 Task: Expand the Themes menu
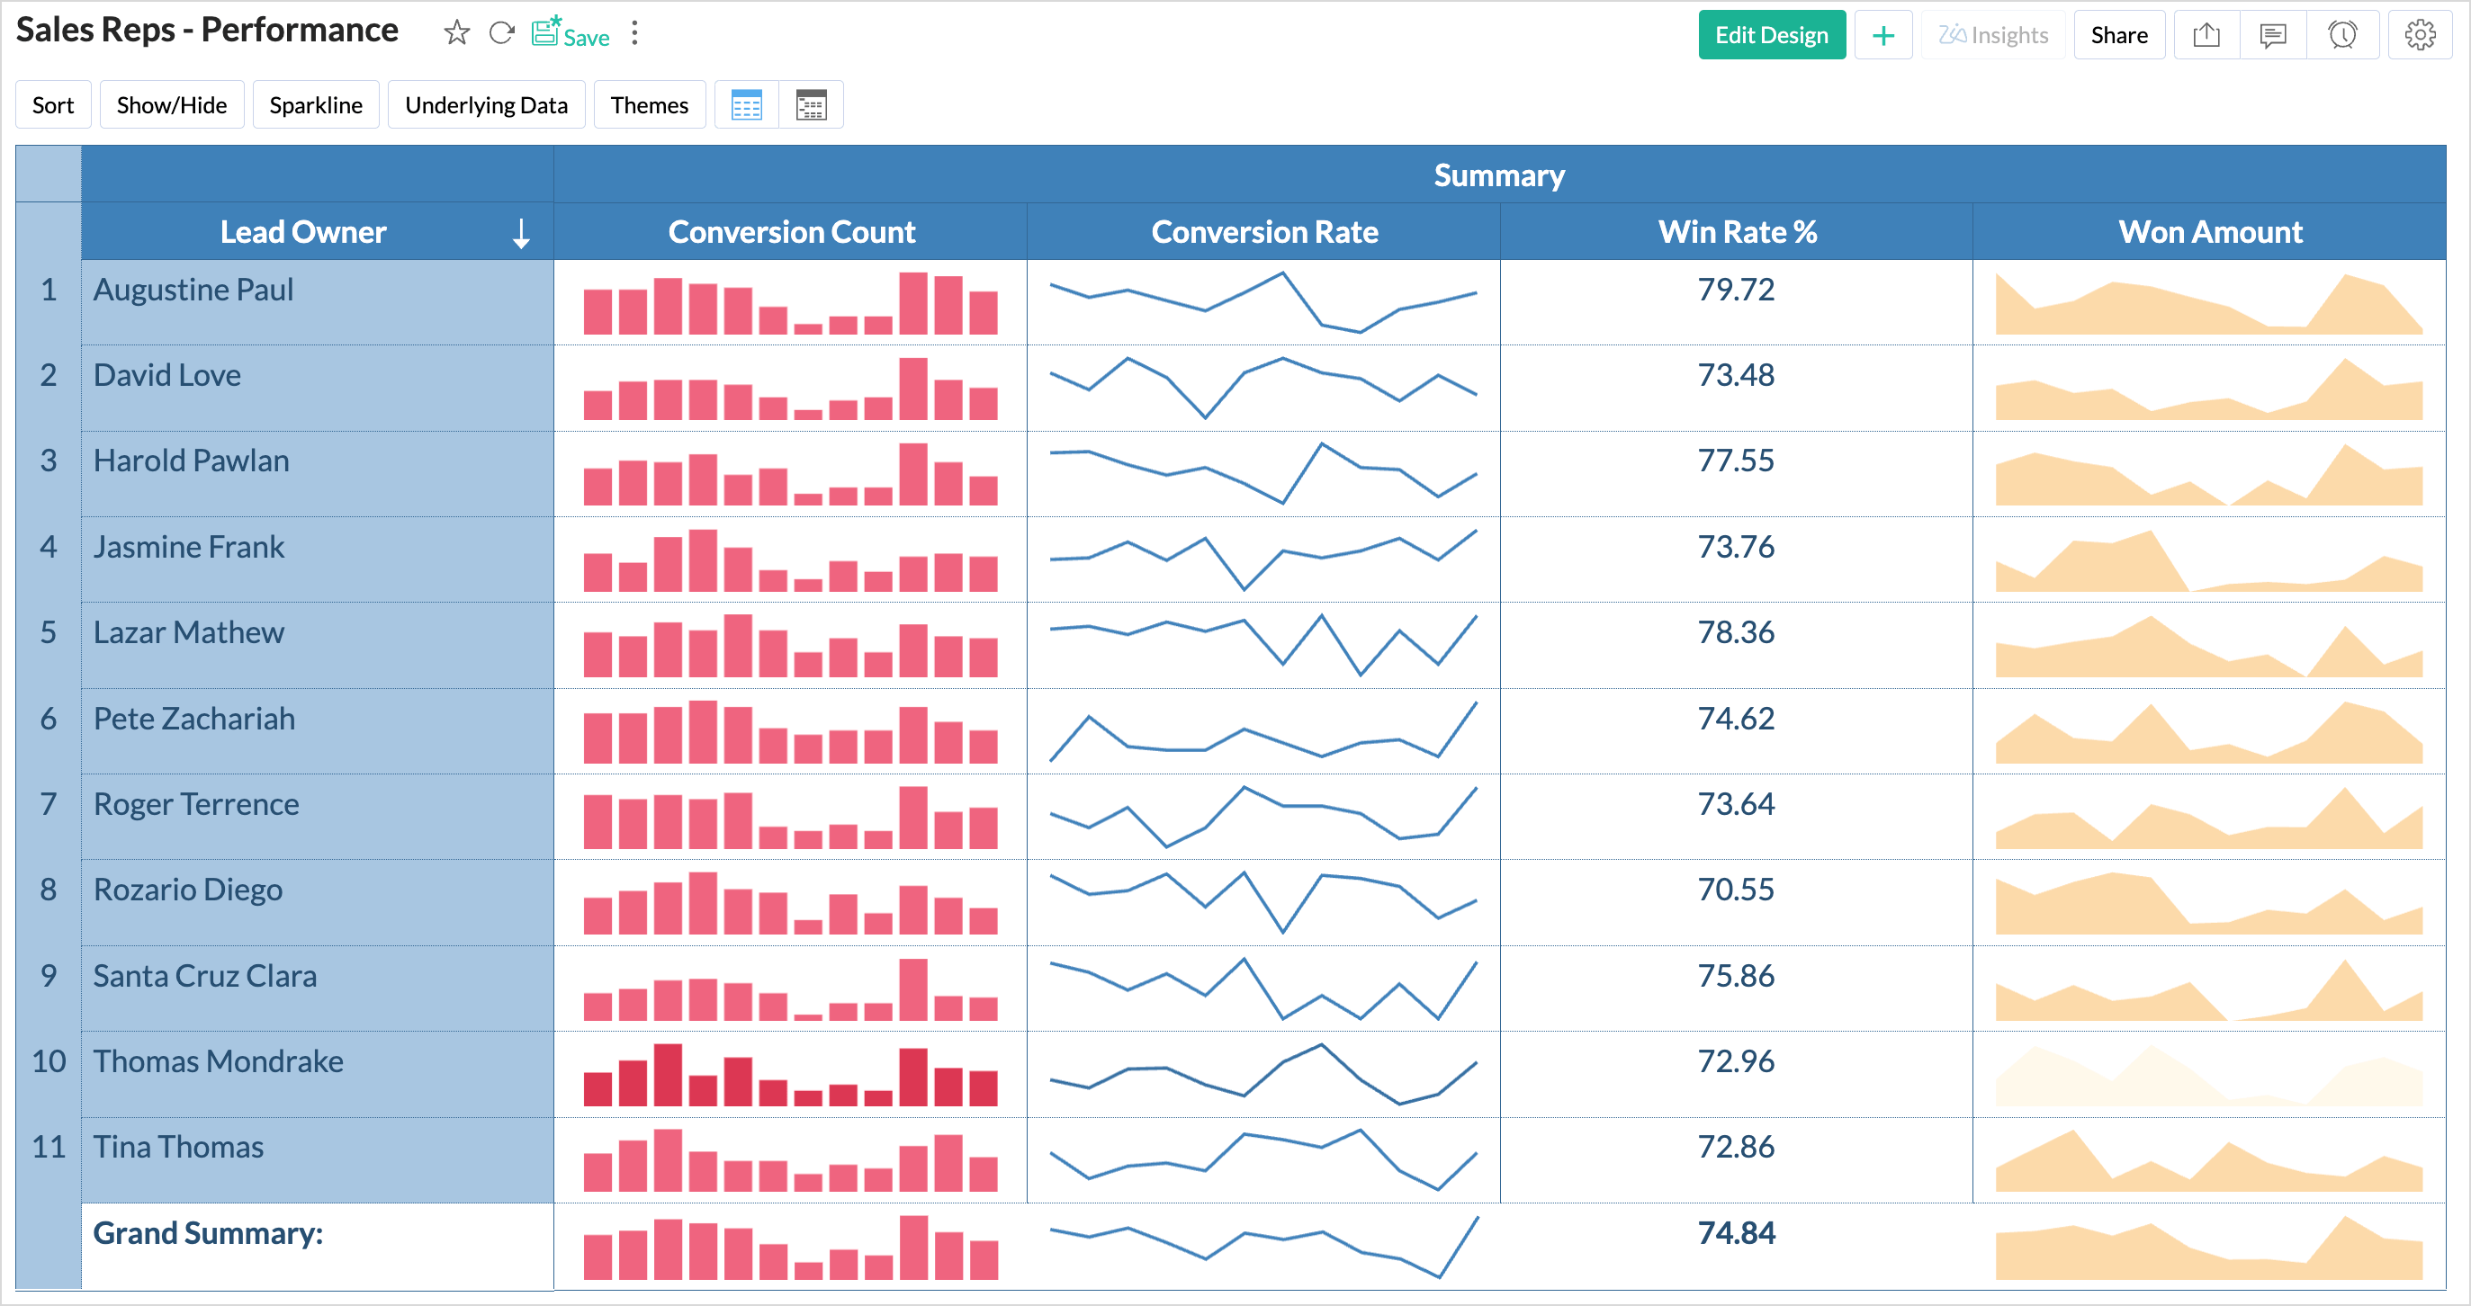pyautogui.click(x=650, y=104)
